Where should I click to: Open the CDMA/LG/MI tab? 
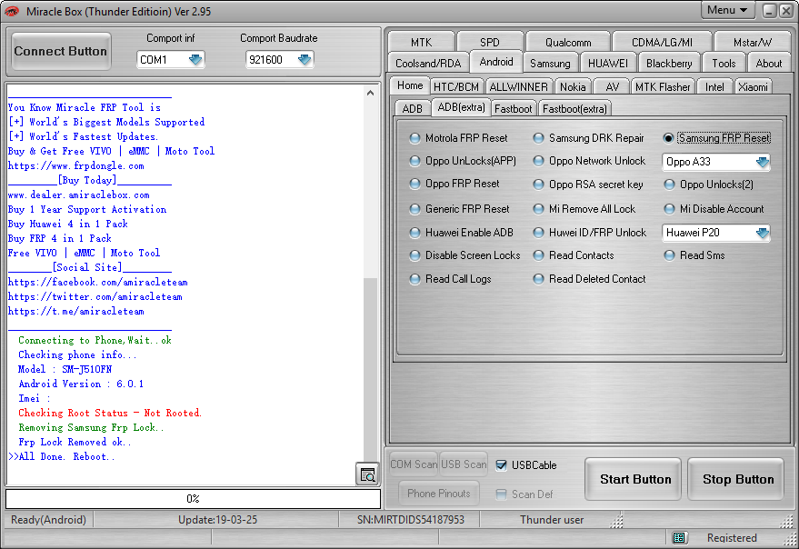coord(662,43)
